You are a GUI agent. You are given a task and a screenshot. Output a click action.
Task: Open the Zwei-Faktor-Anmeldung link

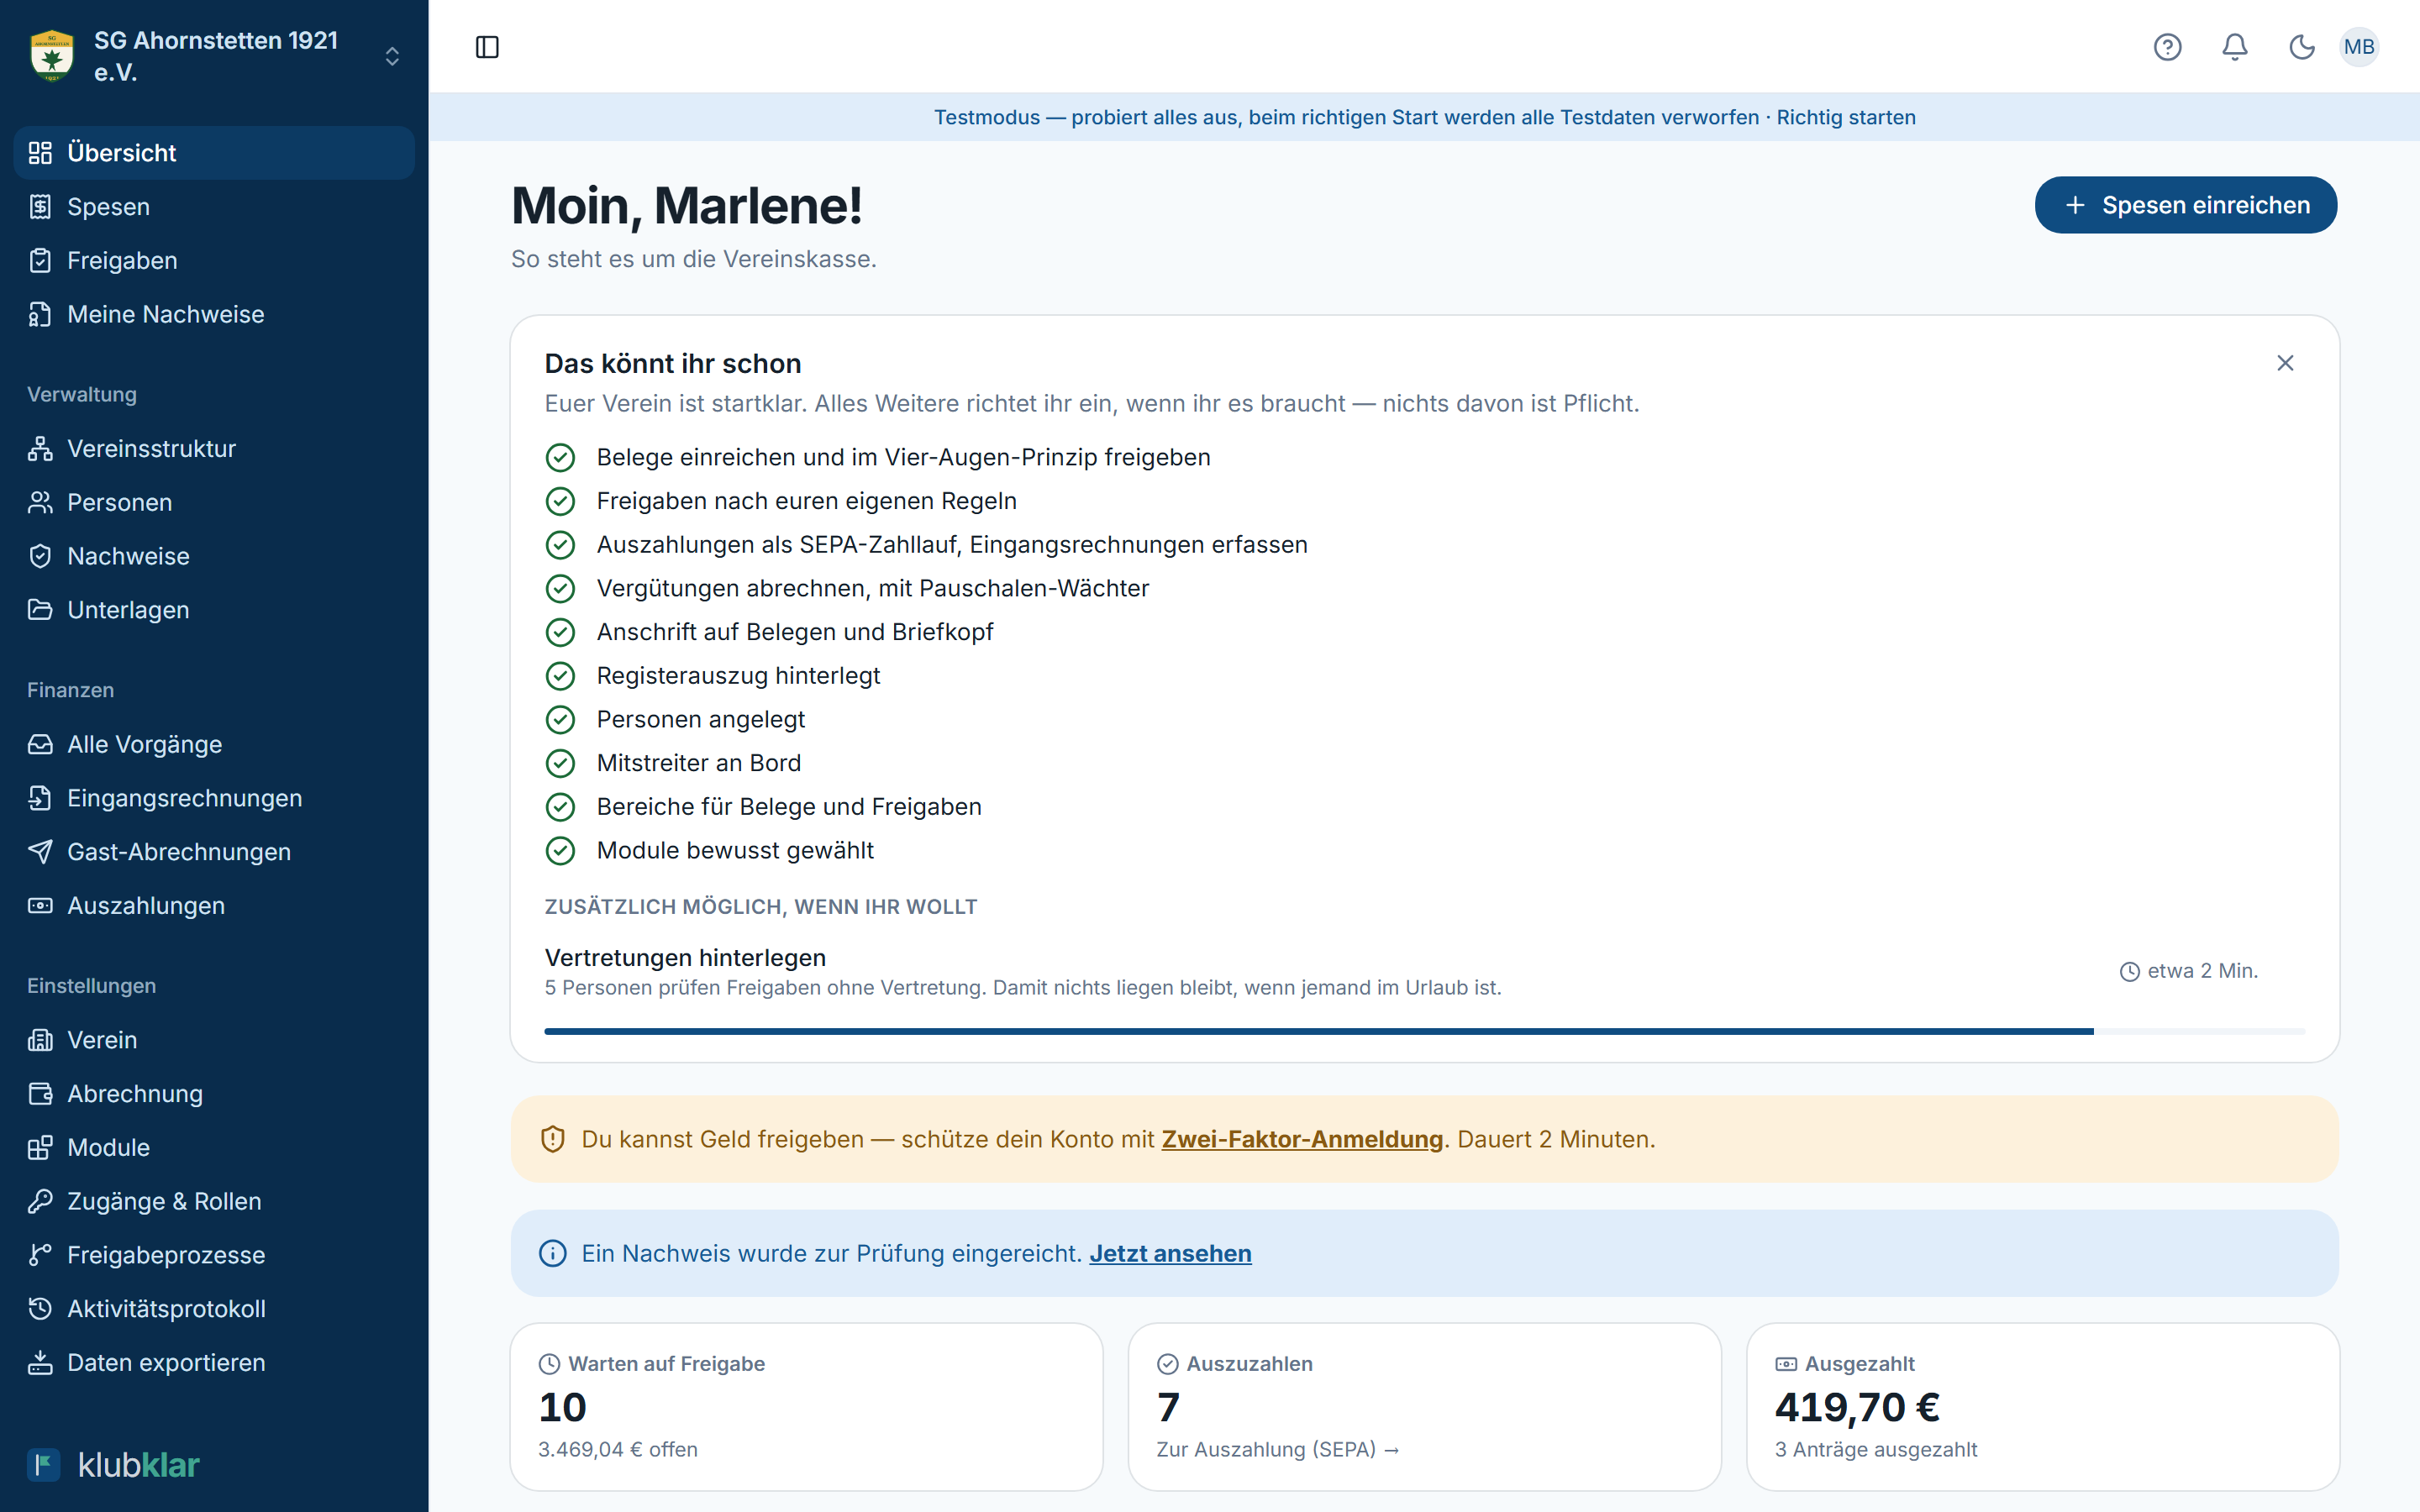1302,1139
